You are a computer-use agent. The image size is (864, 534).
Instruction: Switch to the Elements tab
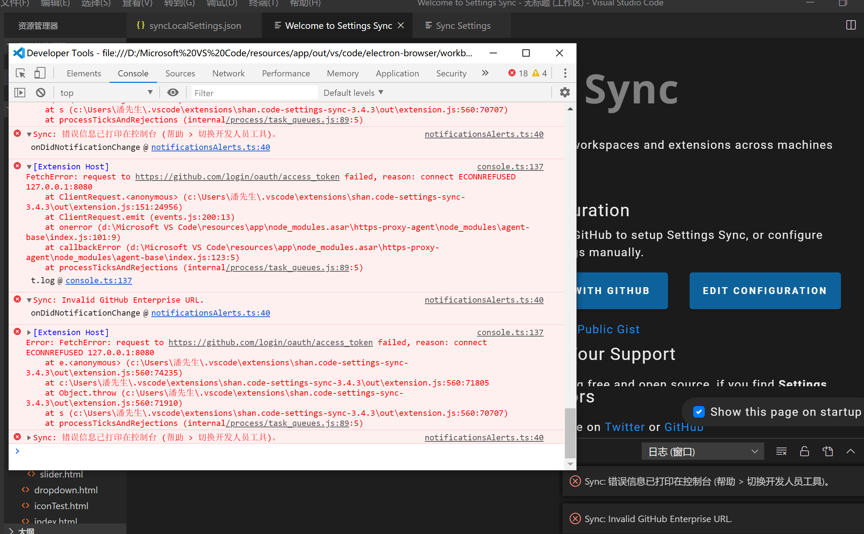pos(84,73)
